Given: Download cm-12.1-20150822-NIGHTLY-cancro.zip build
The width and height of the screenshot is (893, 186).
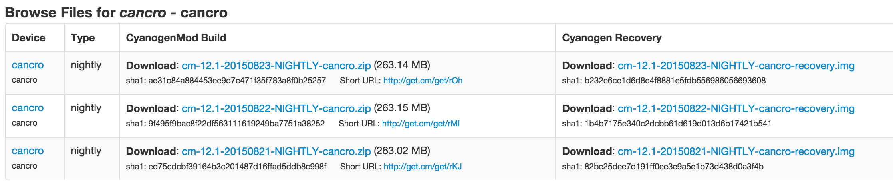Looking at the screenshot, I should coord(276,108).
